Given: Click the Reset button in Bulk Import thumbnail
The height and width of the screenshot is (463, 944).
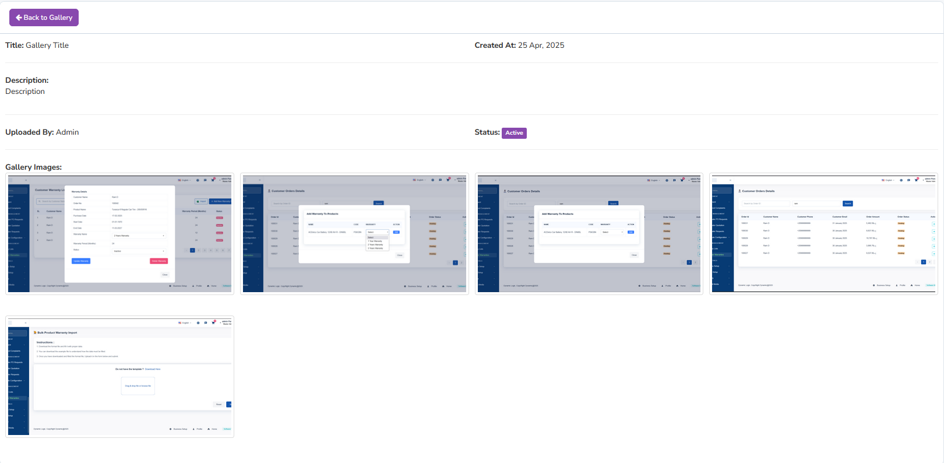Looking at the screenshot, I should (x=219, y=404).
